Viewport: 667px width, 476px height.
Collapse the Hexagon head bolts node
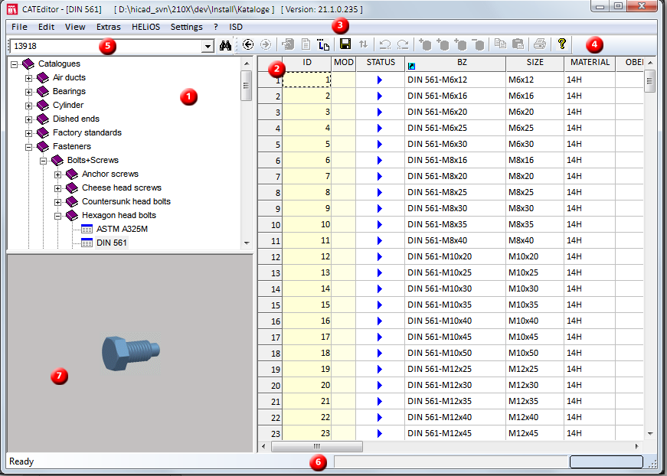pos(58,216)
